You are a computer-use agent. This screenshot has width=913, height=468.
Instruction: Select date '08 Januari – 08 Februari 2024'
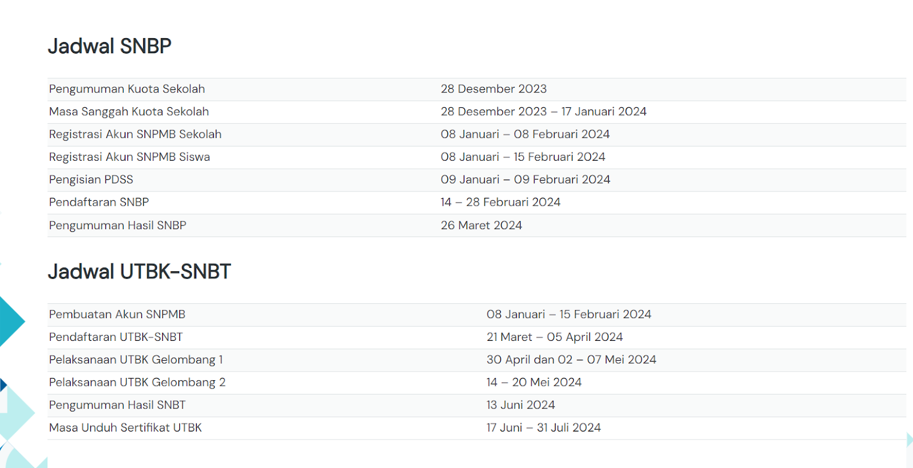[525, 135]
